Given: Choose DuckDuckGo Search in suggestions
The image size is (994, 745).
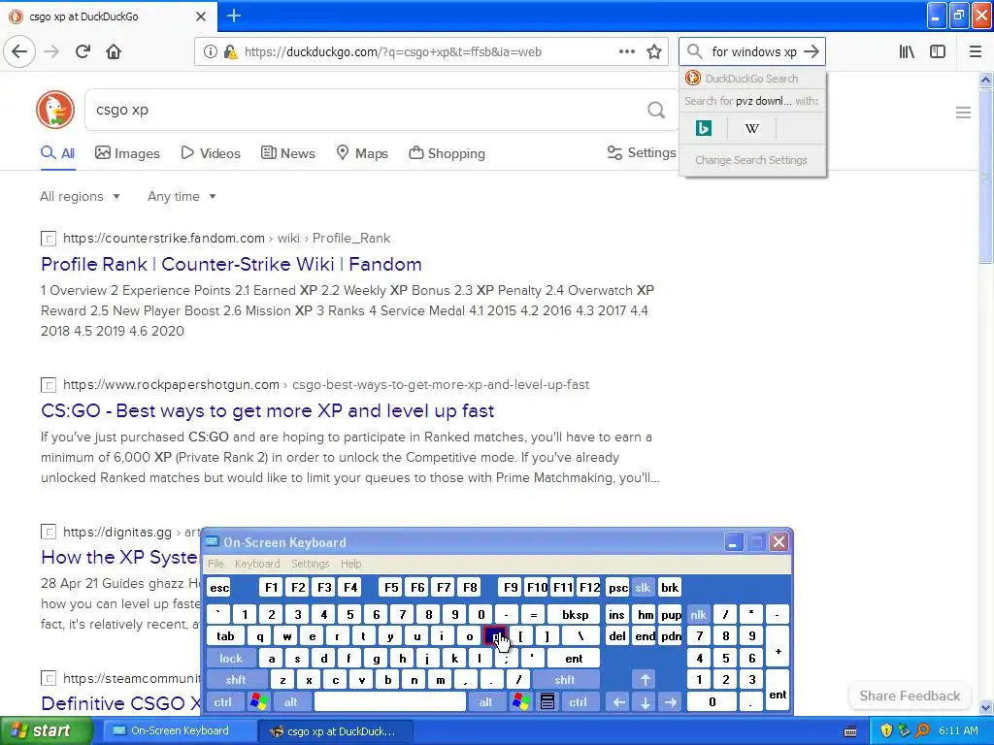Looking at the screenshot, I should pyautogui.click(x=752, y=79).
